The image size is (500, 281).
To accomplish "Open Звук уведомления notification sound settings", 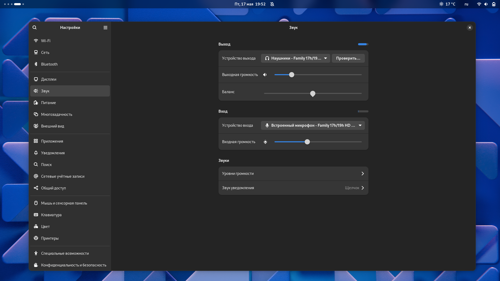I will tap(293, 188).
